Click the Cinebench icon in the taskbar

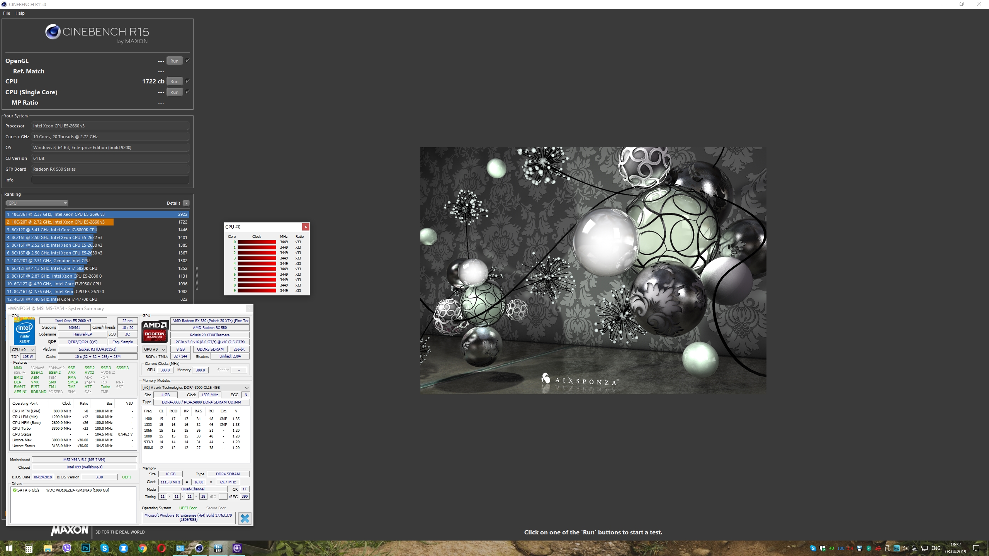pyautogui.click(x=199, y=548)
